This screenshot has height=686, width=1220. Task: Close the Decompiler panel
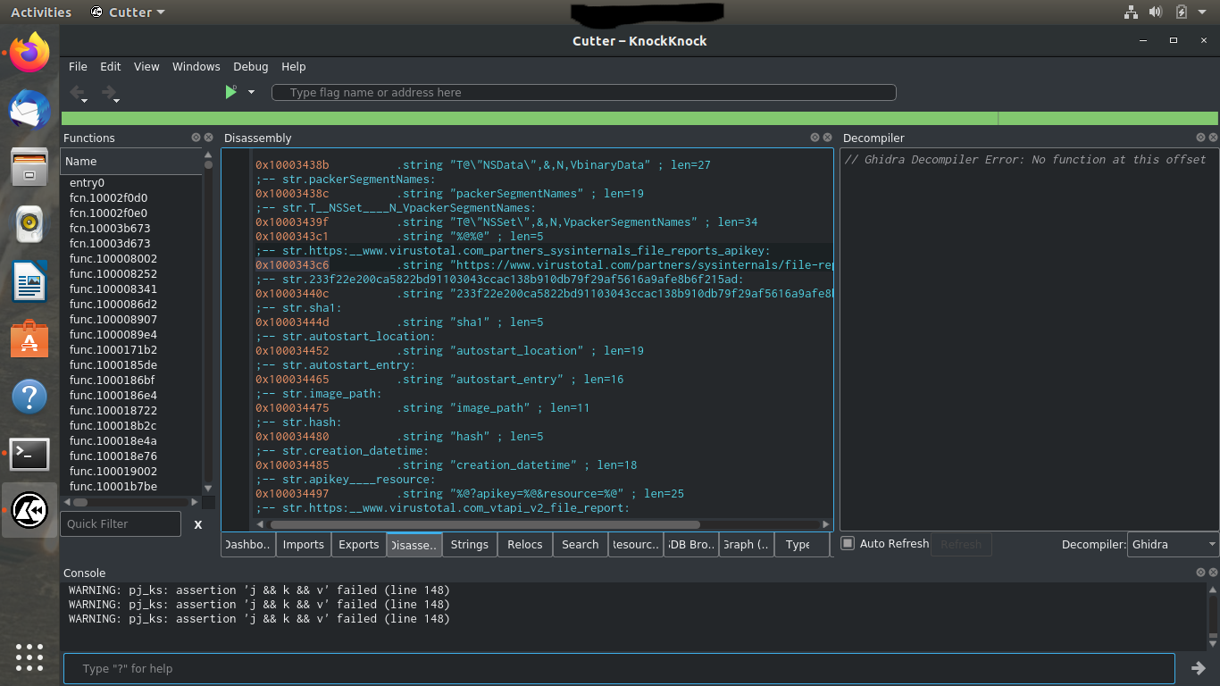pyautogui.click(x=1213, y=138)
